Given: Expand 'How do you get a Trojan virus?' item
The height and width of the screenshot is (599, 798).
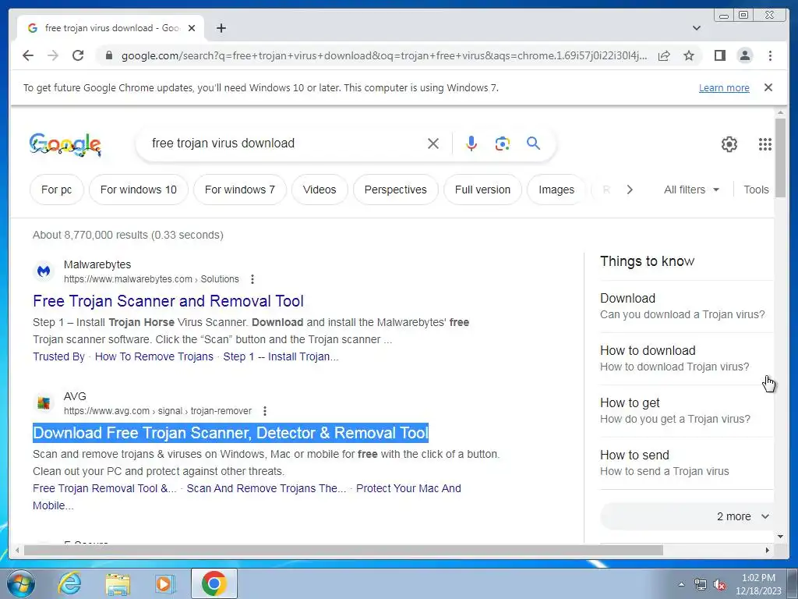Looking at the screenshot, I should click(686, 410).
